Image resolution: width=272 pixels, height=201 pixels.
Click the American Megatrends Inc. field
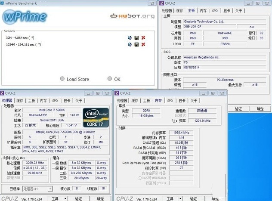point(225,57)
